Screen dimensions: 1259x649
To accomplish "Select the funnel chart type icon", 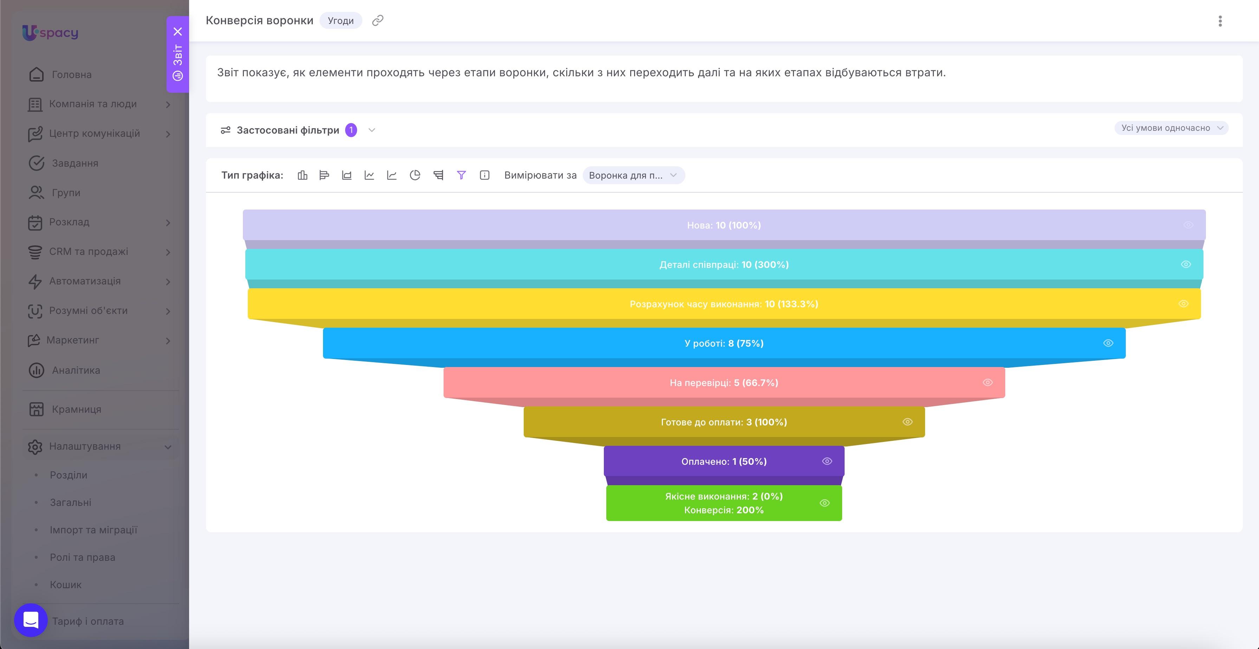I will click(x=461, y=175).
